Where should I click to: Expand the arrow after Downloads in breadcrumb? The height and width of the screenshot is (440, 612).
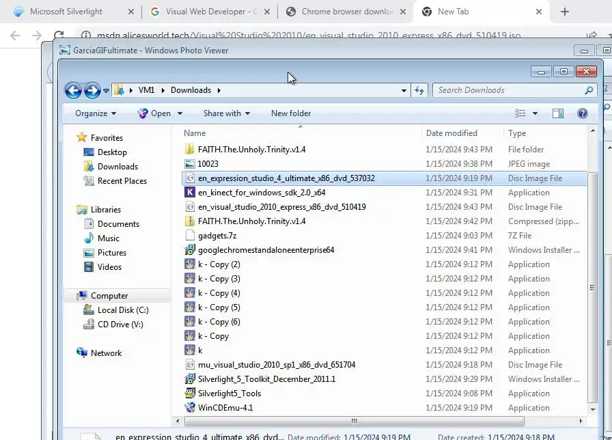coord(219,91)
